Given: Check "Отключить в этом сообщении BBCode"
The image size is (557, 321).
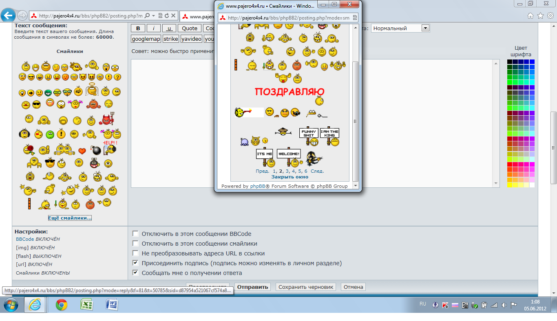Looking at the screenshot, I should coord(136,234).
